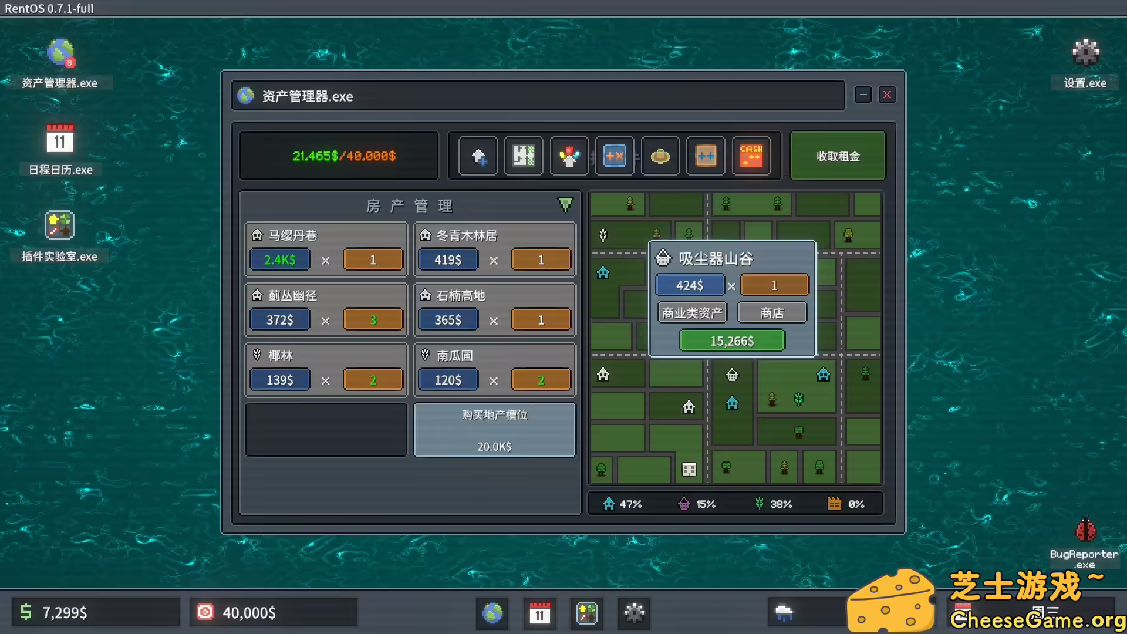This screenshot has width=1127, height=634.
Task: Open the orange ++ upgrade toolbar icon
Action: pos(706,156)
